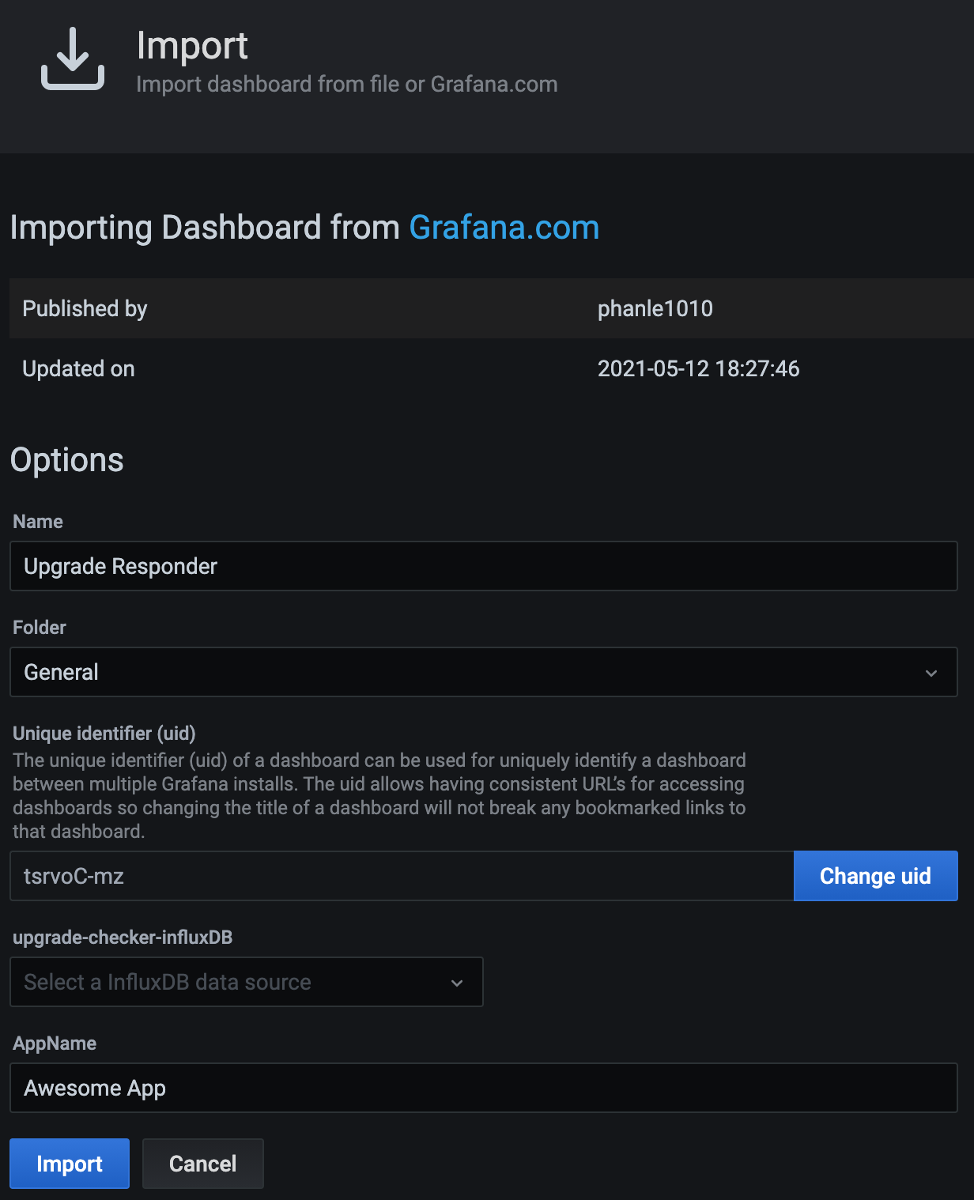Click the uid field showing tsrvoC-mz
Screen dimensions: 974x1200
tap(402, 876)
